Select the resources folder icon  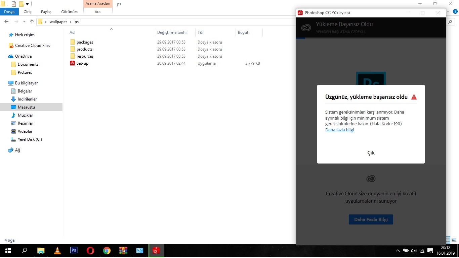coord(72,56)
